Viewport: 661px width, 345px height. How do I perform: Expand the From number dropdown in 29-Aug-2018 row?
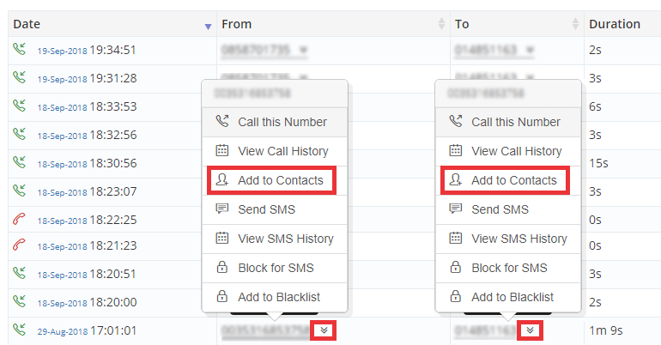tap(324, 330)
